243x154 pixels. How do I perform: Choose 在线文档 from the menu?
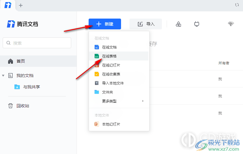pos(119,47)
